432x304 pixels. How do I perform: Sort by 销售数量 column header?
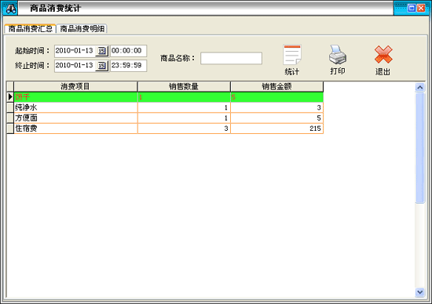(x=184, y=87)
